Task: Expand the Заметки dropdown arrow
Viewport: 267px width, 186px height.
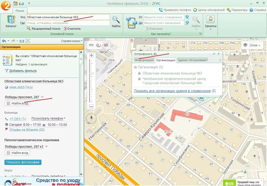Action: point(210,29)
